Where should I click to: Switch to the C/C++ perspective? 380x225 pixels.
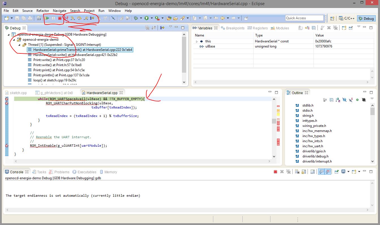347,18
